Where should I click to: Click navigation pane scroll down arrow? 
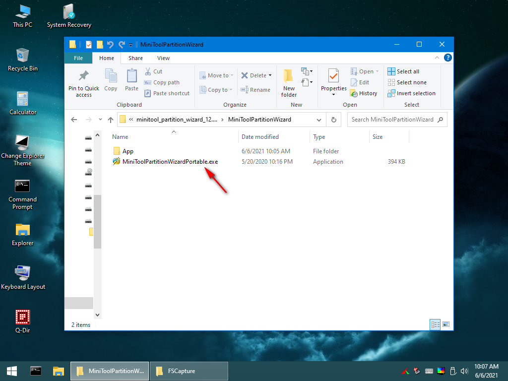pos(98,315)
